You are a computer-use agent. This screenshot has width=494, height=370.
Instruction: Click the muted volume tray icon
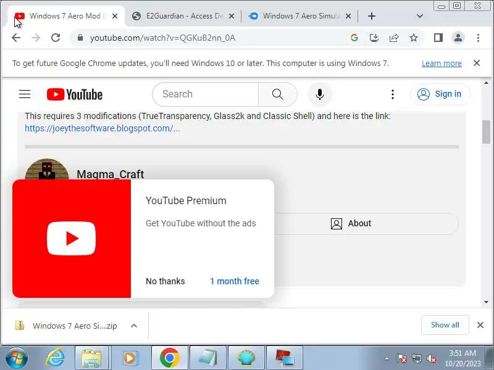click(431, 358)
